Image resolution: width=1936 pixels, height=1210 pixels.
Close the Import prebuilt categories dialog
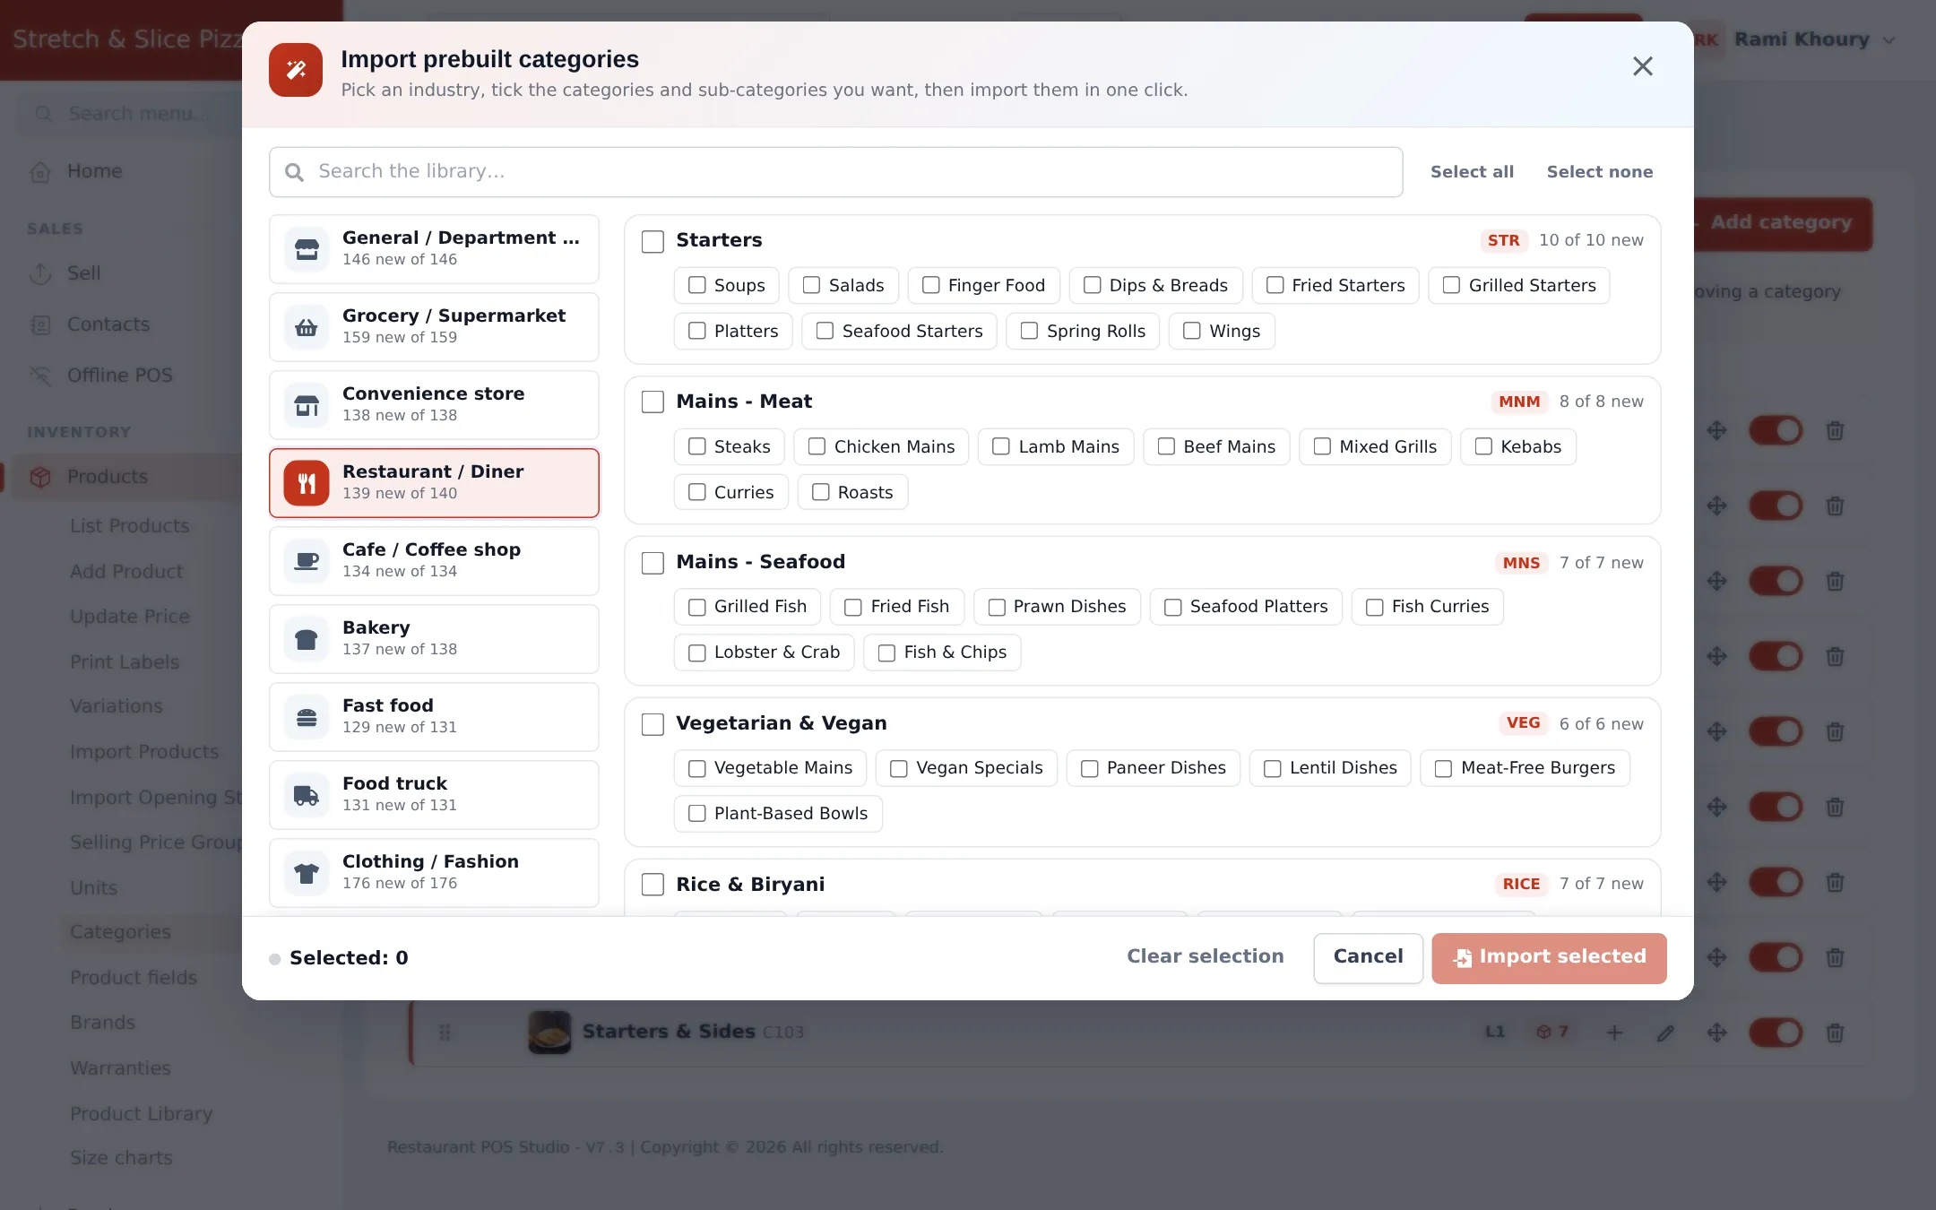(1642, 66)
